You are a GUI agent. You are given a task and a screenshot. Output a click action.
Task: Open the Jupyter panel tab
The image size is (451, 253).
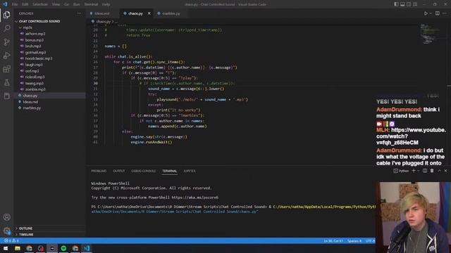(x=190, y=171)
